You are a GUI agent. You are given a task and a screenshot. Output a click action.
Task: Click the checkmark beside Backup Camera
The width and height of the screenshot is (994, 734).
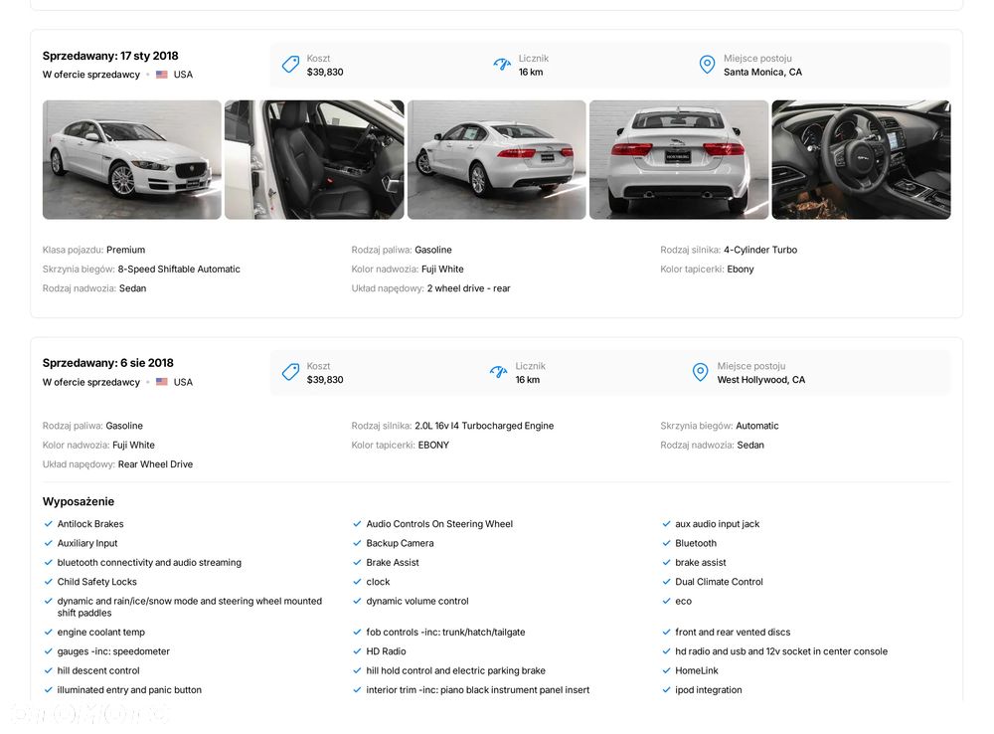point(357,543)
